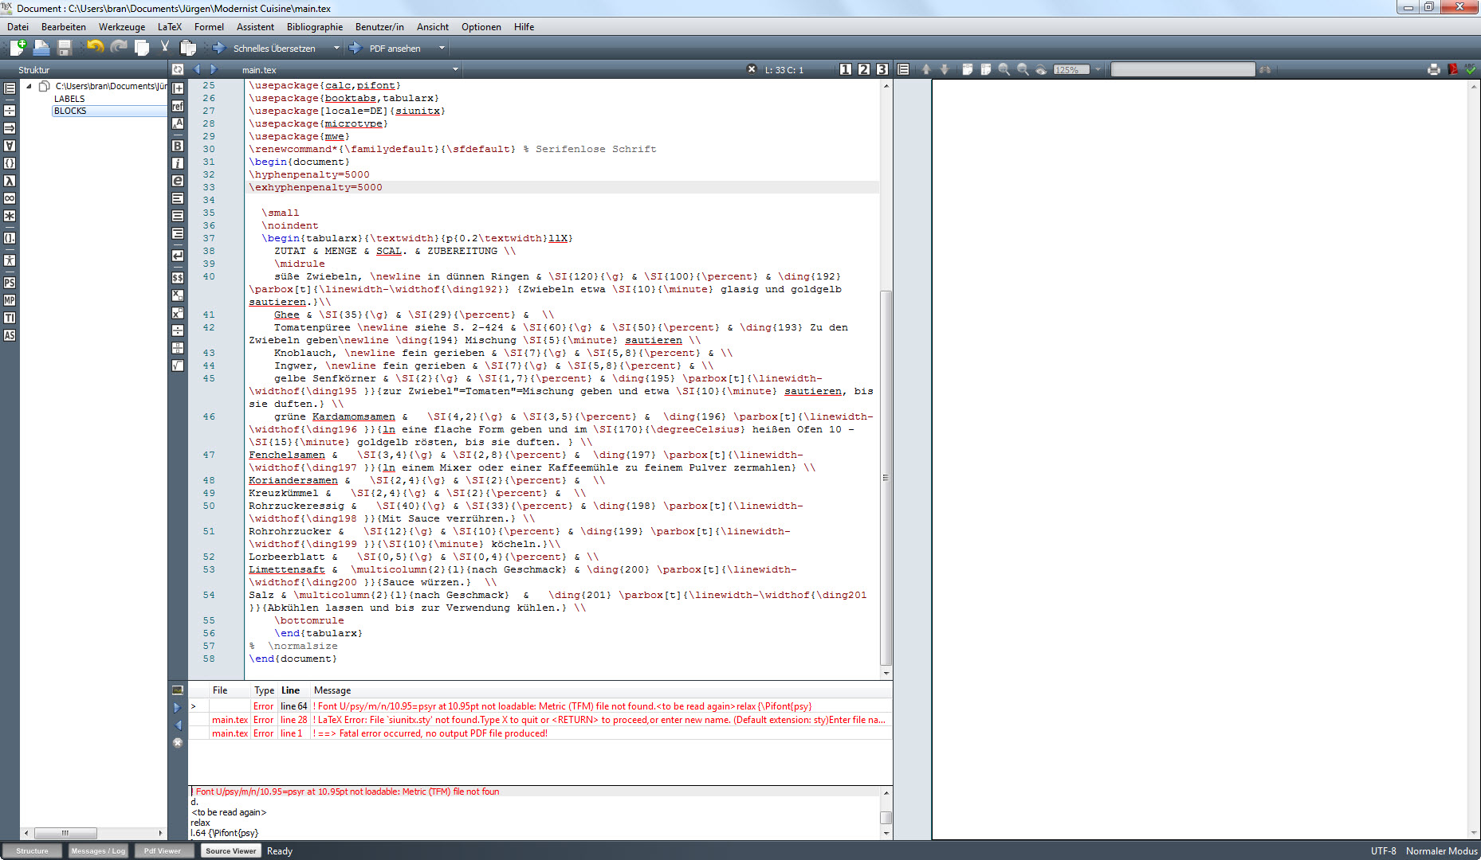Open the MP MetaPost commands panel
The width and height of the screenshot is (1481, 860).
[10, 300]
